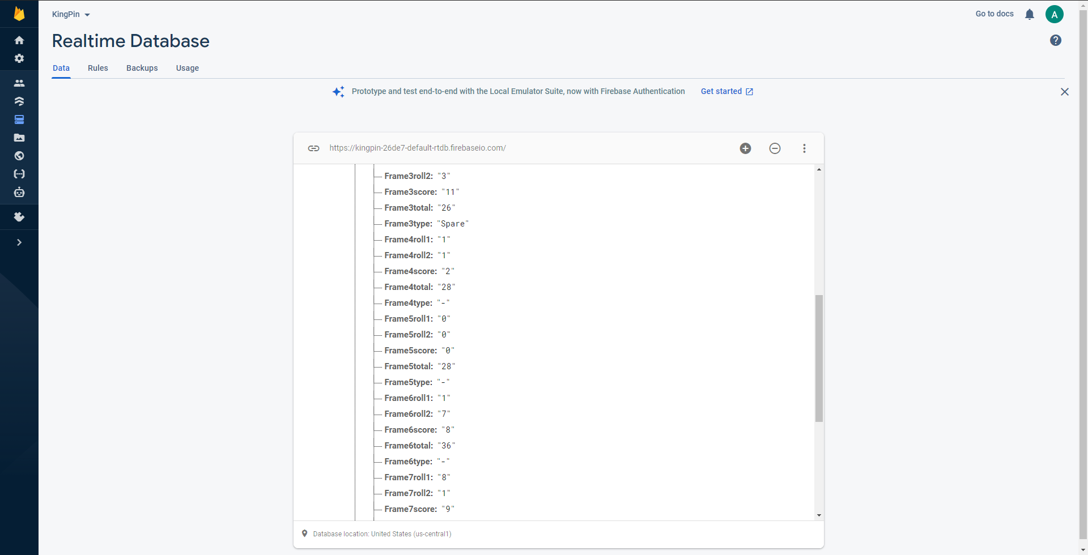Open Functions icon in sidebar
This screenshot has height=555, width=1088.
[19, 174]
